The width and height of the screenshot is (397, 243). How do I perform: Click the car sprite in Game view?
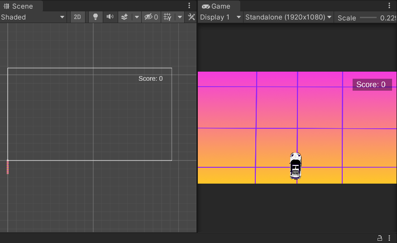tap(295, 166)
